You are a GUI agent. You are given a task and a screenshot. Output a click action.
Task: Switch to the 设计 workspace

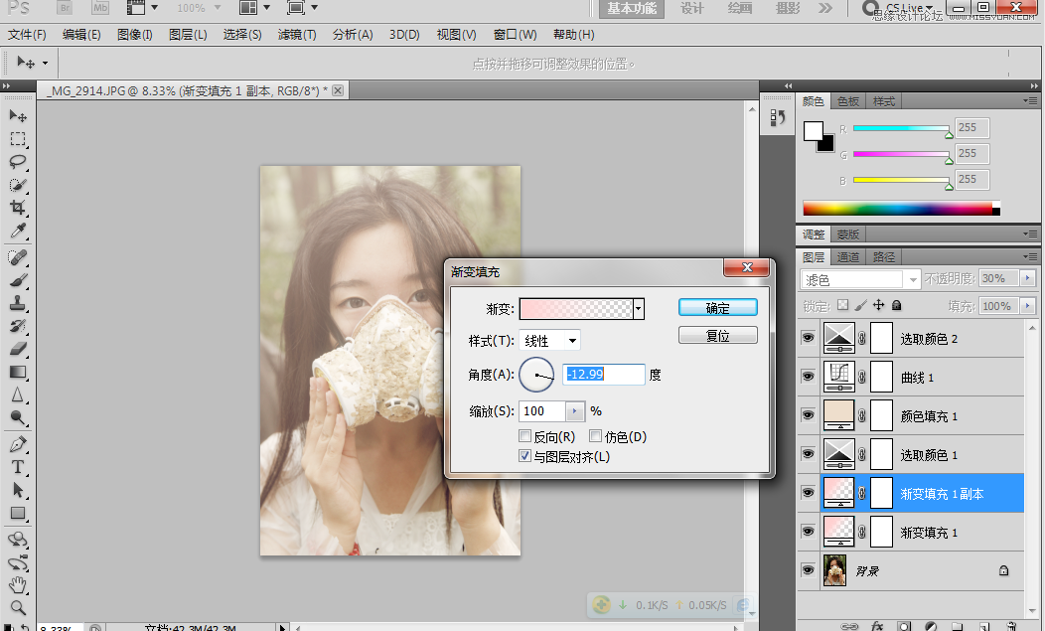tap(691, 8)
